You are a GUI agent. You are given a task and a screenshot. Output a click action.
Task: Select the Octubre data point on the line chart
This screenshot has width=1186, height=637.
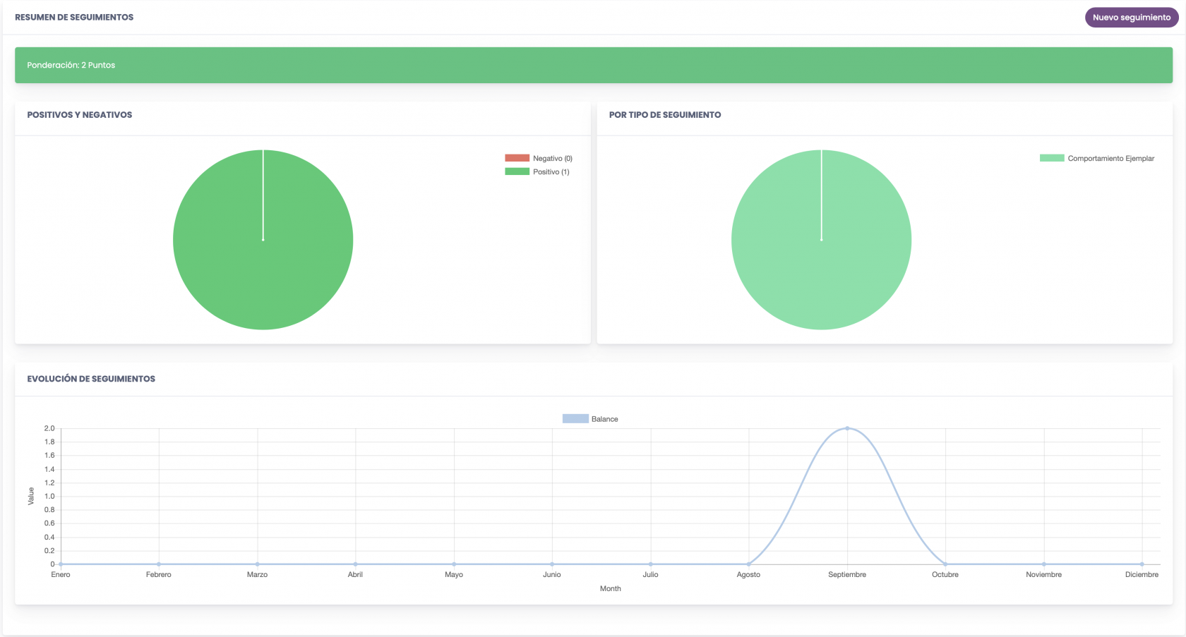click(945, 564)
